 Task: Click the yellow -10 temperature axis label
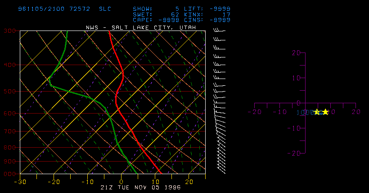(x=88, y=182)
